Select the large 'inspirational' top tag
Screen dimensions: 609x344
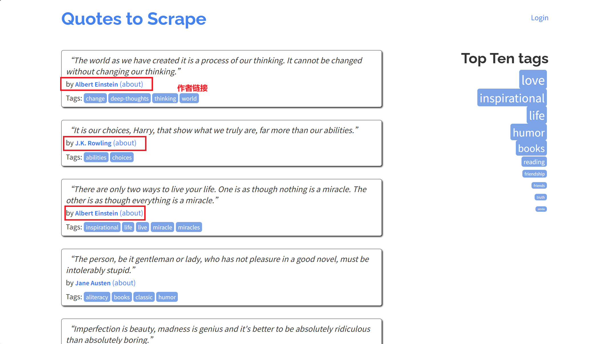(512, 98)
